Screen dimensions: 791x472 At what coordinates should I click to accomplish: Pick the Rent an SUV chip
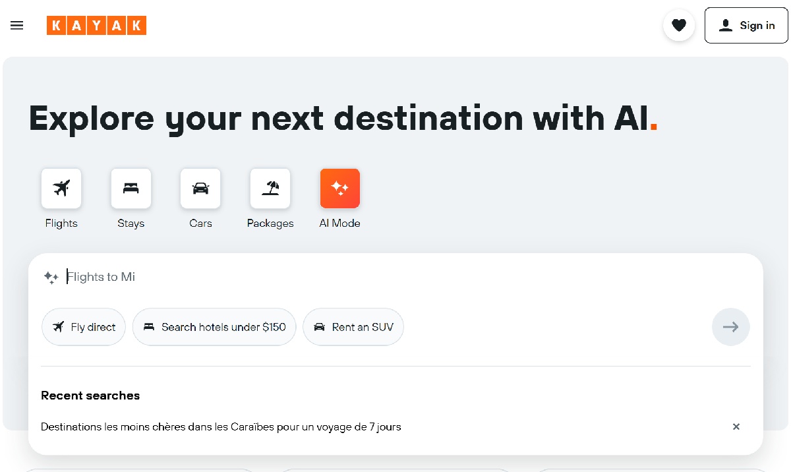point(353,327)
